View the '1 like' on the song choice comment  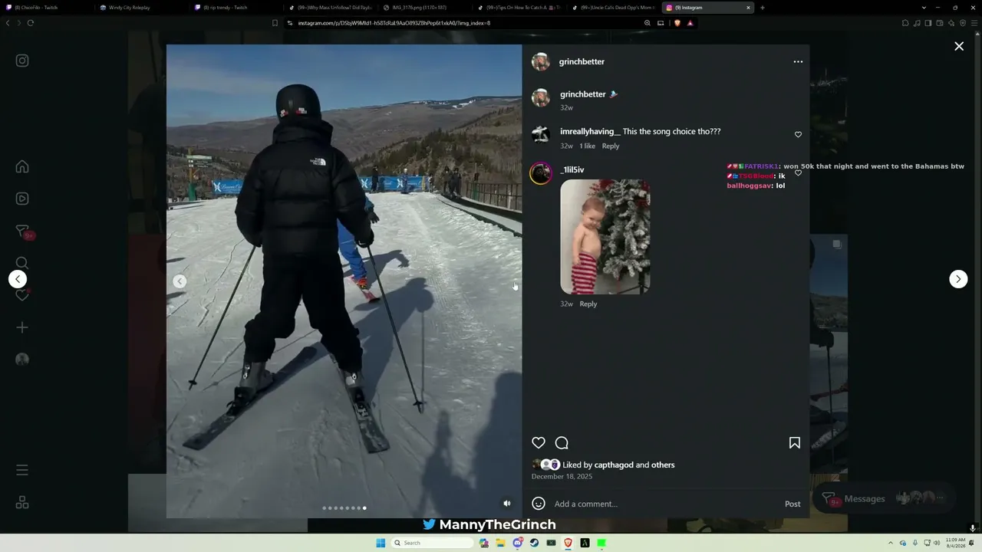tap(587, 146)
